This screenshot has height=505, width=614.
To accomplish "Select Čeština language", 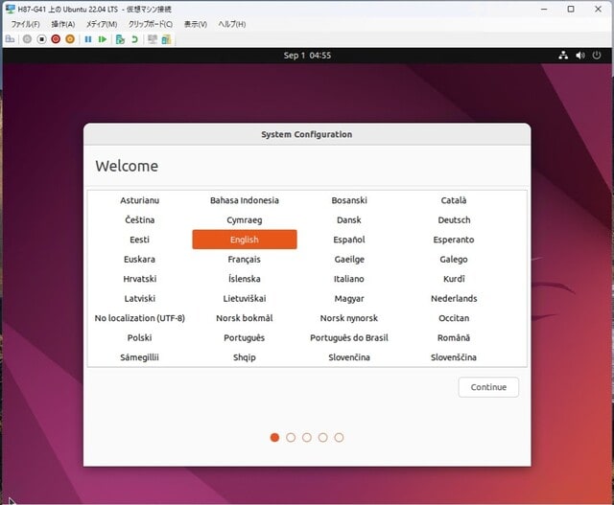I will click(x=139, y=219).
